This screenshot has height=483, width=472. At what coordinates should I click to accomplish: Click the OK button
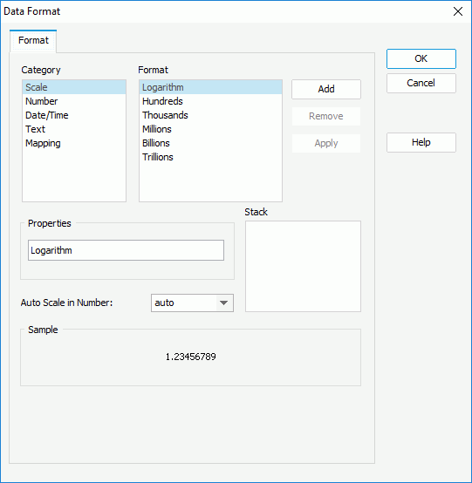point(421,58)
